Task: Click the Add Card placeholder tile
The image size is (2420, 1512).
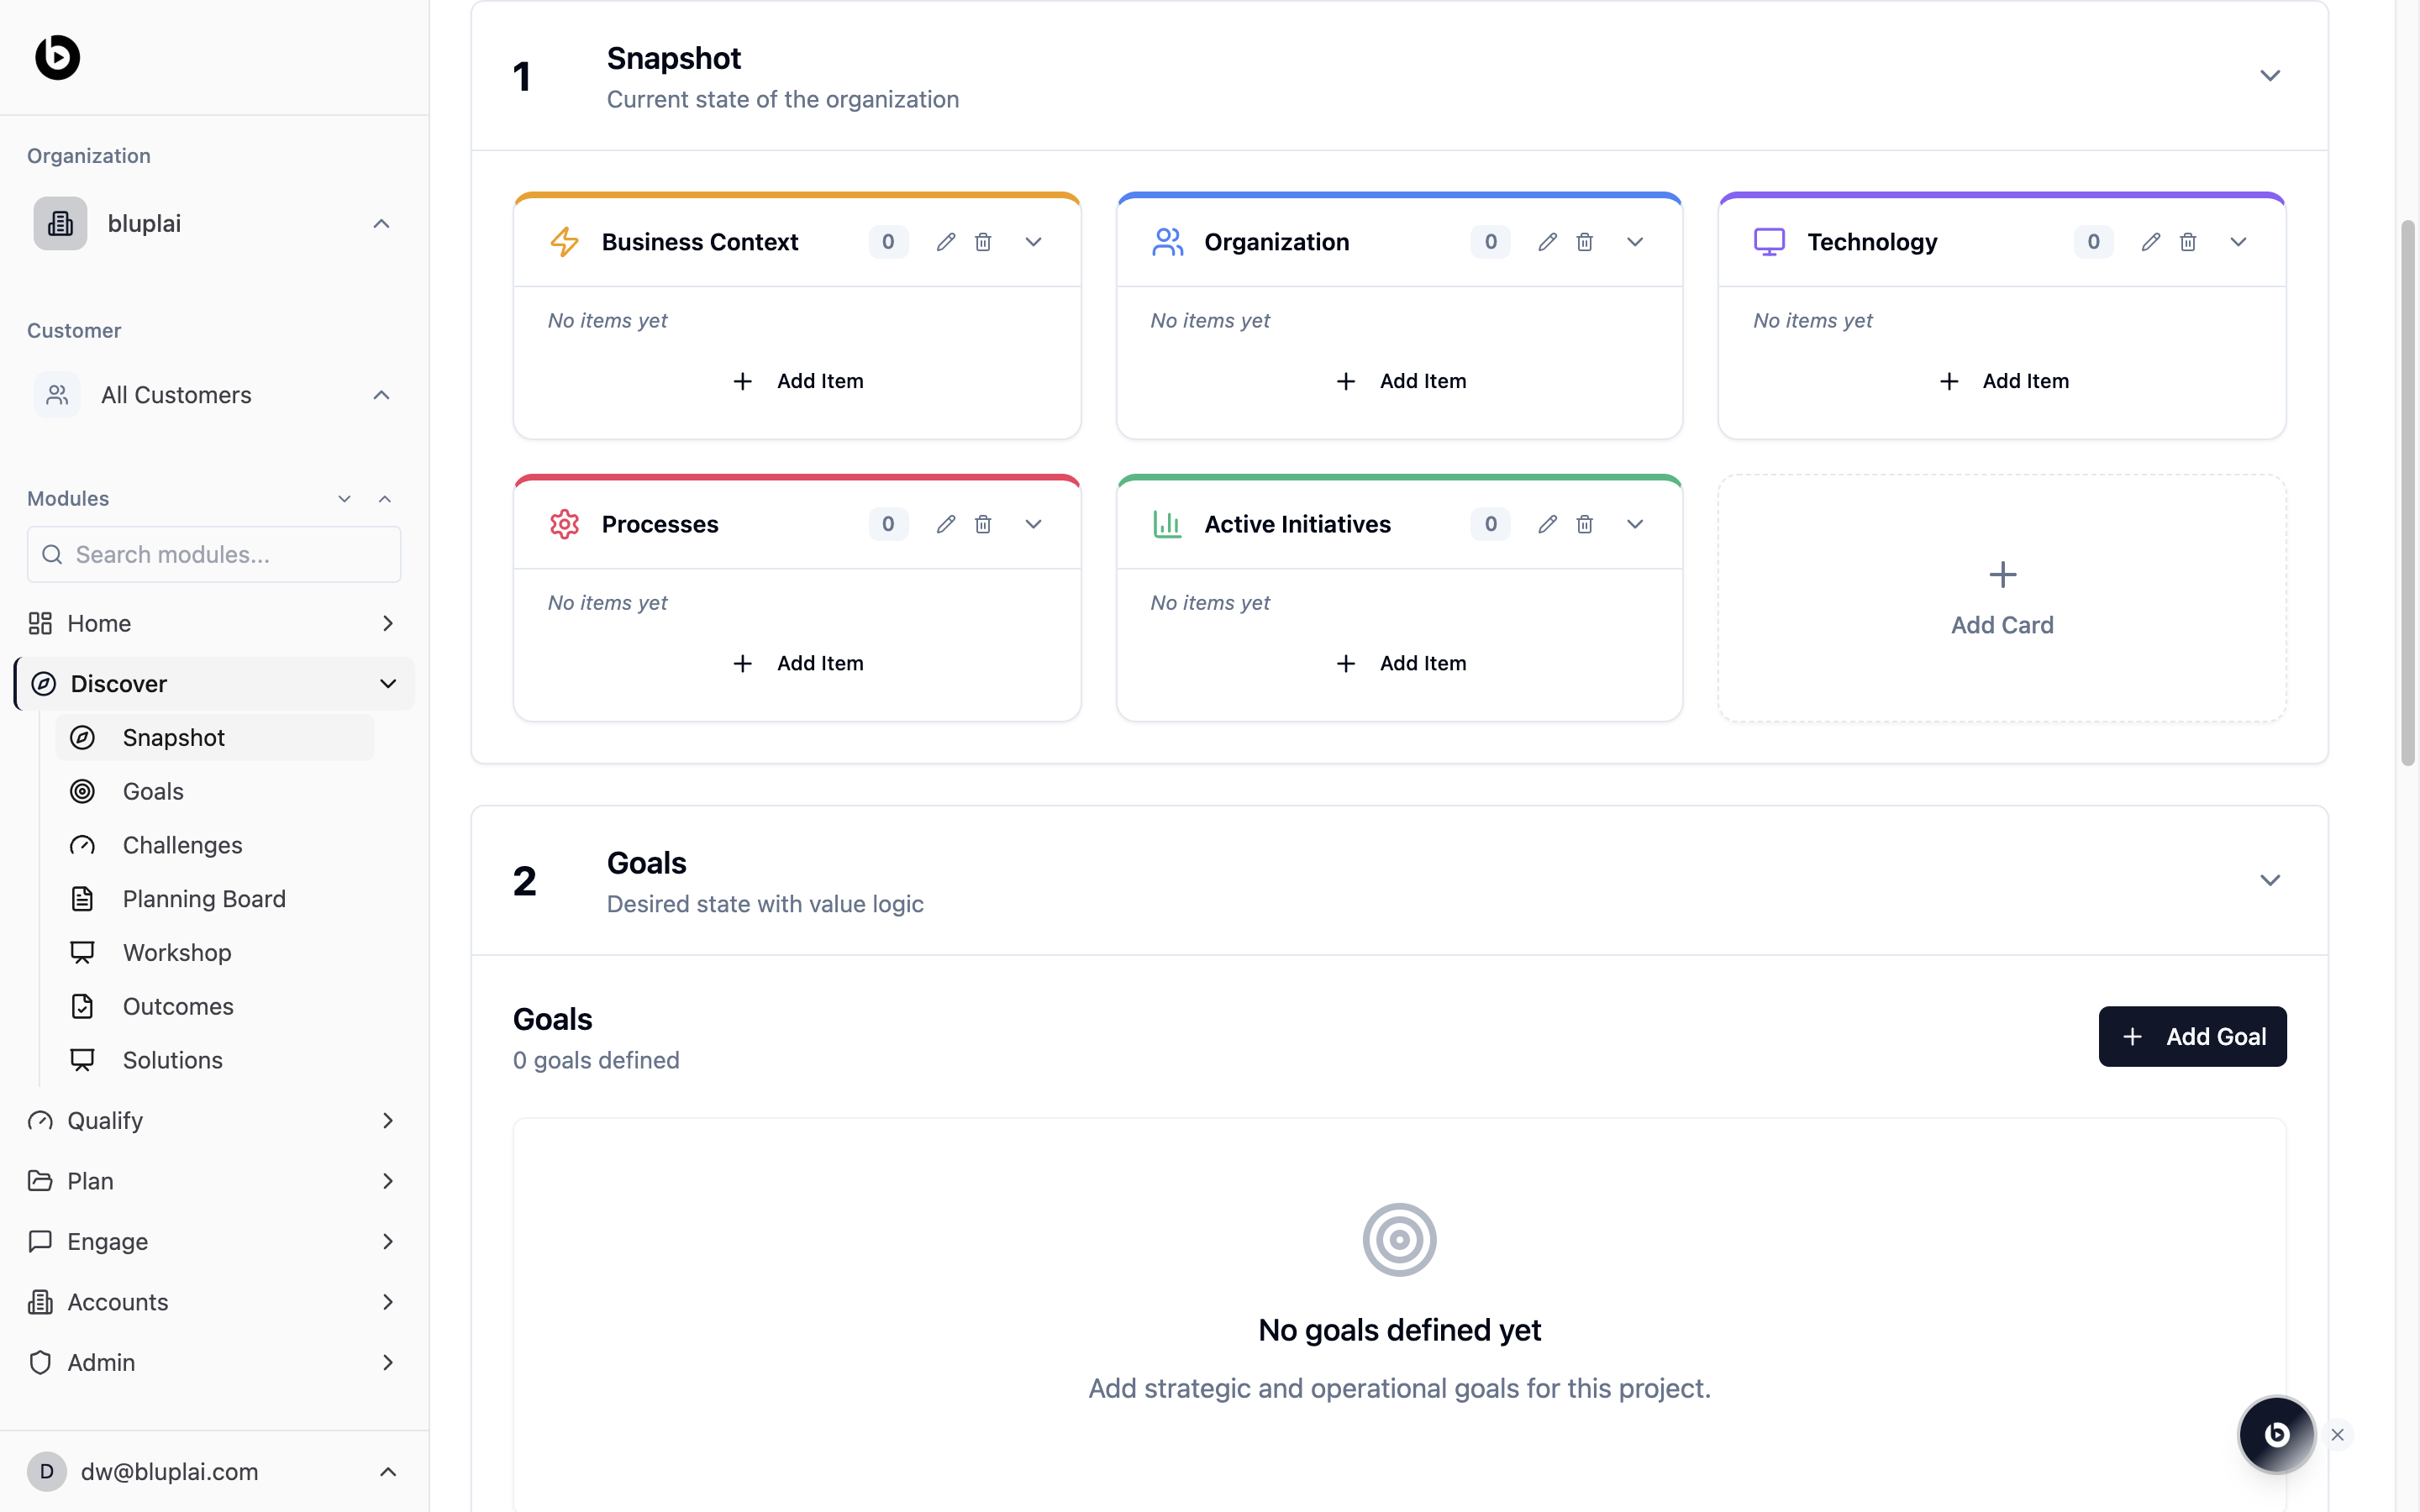Action: [2001, 598]
